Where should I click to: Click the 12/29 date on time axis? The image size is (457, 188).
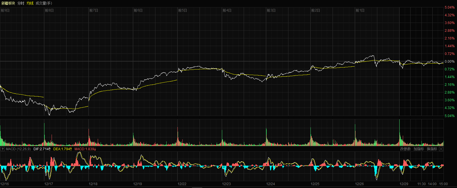pos(404,184)
